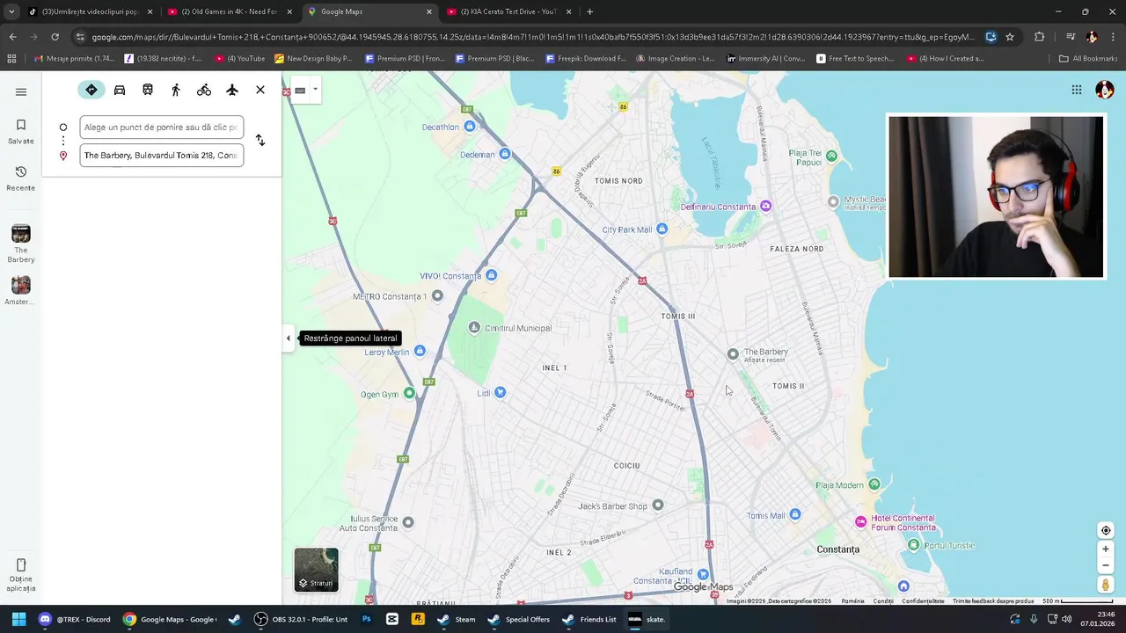This screenshot has height=633, width=1126.
Task: Open Discord from taskbar
Action: tap(75, 619)
